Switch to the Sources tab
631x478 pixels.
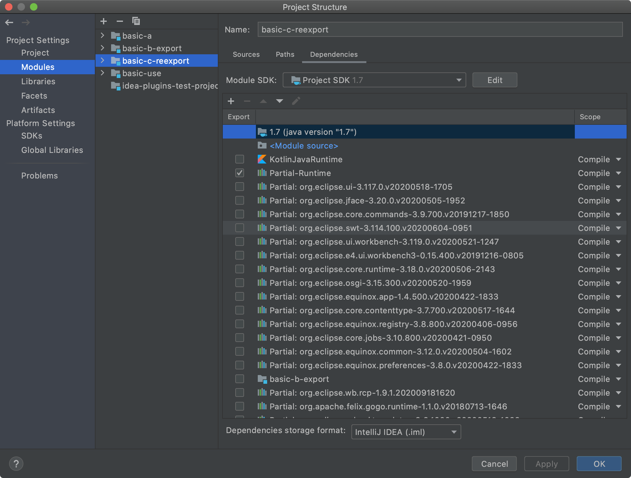246,54
